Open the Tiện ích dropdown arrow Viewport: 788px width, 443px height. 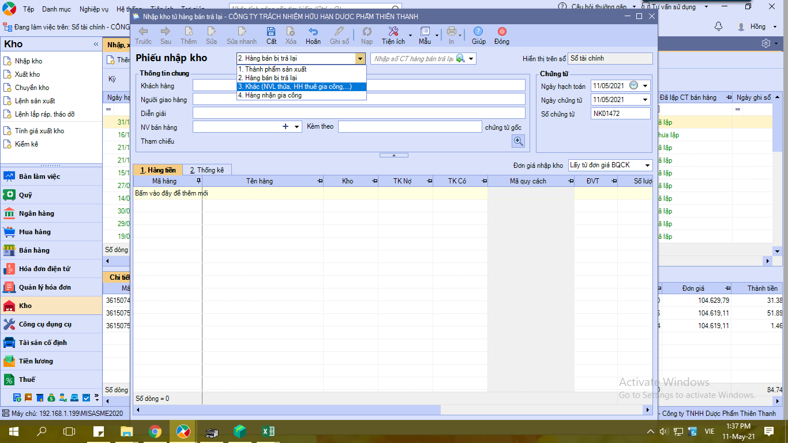click(410, 35)
